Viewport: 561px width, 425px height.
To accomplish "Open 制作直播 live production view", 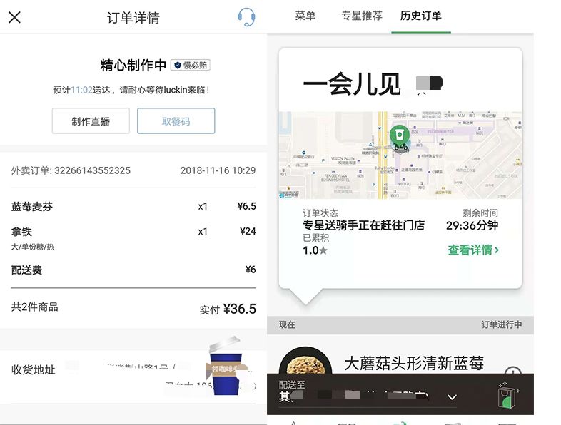I will tap(91, 121).
